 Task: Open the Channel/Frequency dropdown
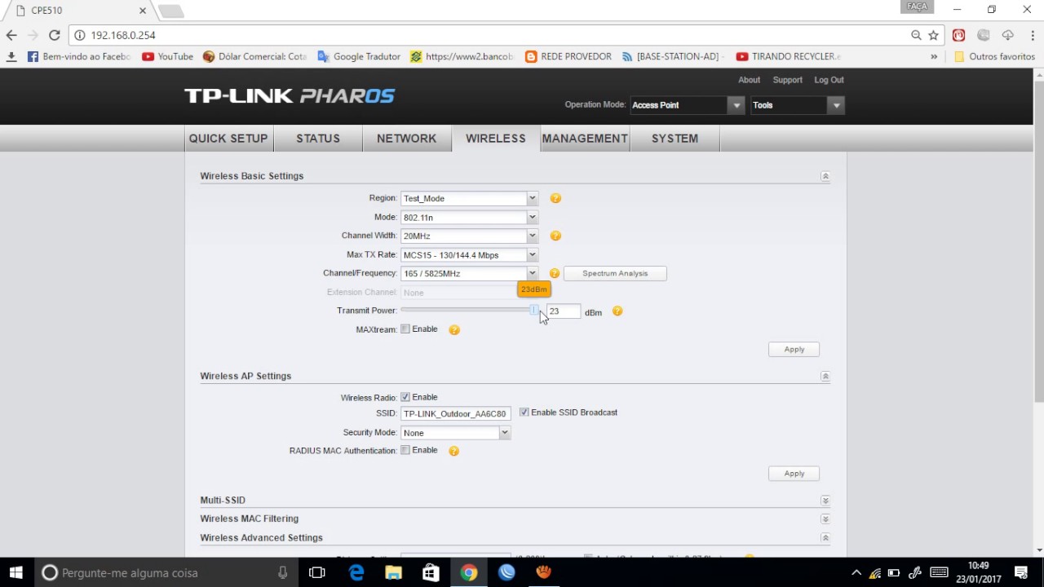469,273
